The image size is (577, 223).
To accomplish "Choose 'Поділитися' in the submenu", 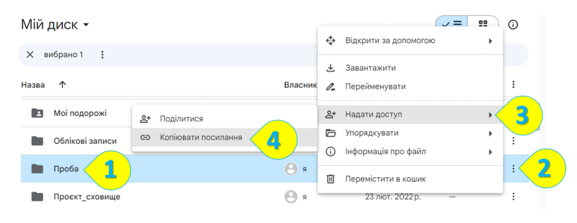I will click(225, 119).
